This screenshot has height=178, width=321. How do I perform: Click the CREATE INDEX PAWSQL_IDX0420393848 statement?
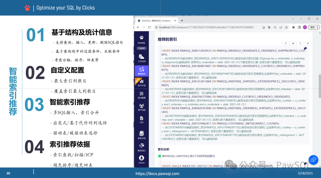(x=233, y=110)
